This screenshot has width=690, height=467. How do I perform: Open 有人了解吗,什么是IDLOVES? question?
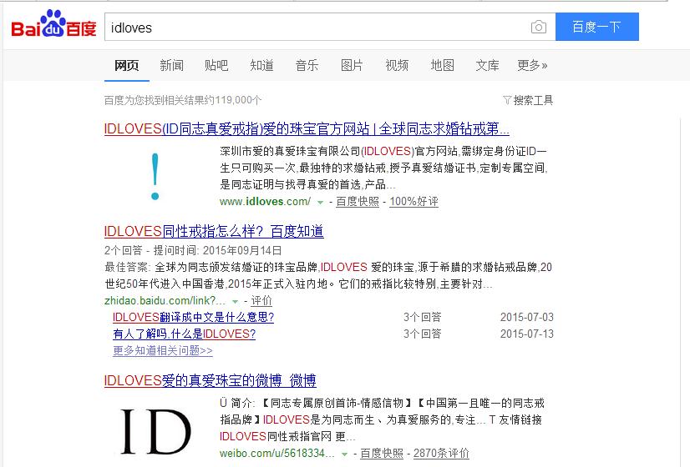[x=184, y=334]
